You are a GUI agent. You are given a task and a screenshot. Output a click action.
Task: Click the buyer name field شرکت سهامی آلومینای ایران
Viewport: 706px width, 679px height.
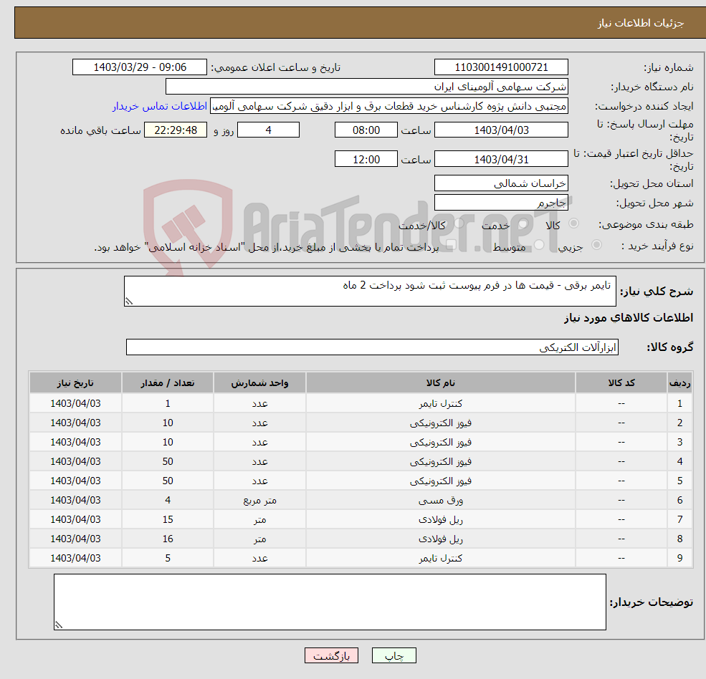(x=367, y=87)
